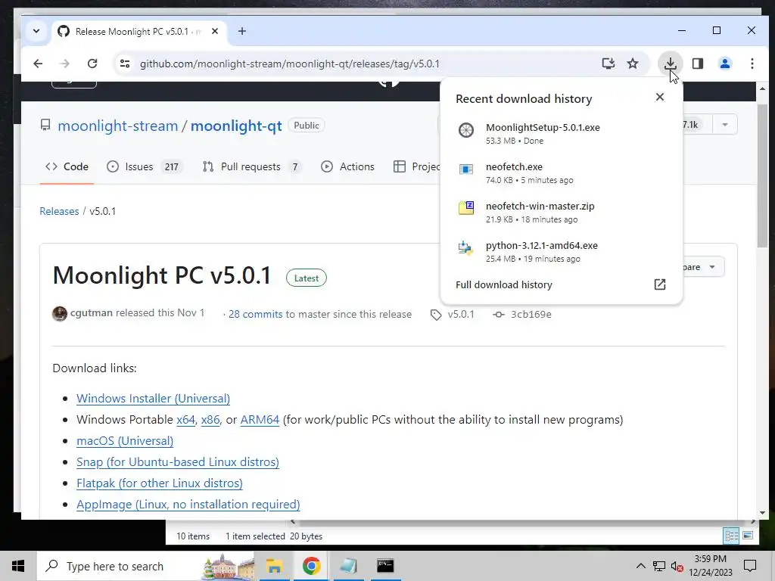Close the Recent download history popup
This screenshot has width=775, height=581.
[x=660, y=97]
